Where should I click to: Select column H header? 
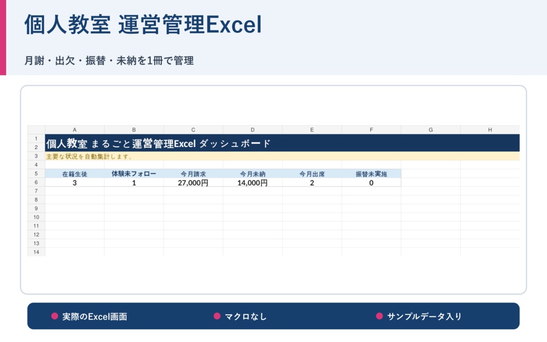(490, 130)
